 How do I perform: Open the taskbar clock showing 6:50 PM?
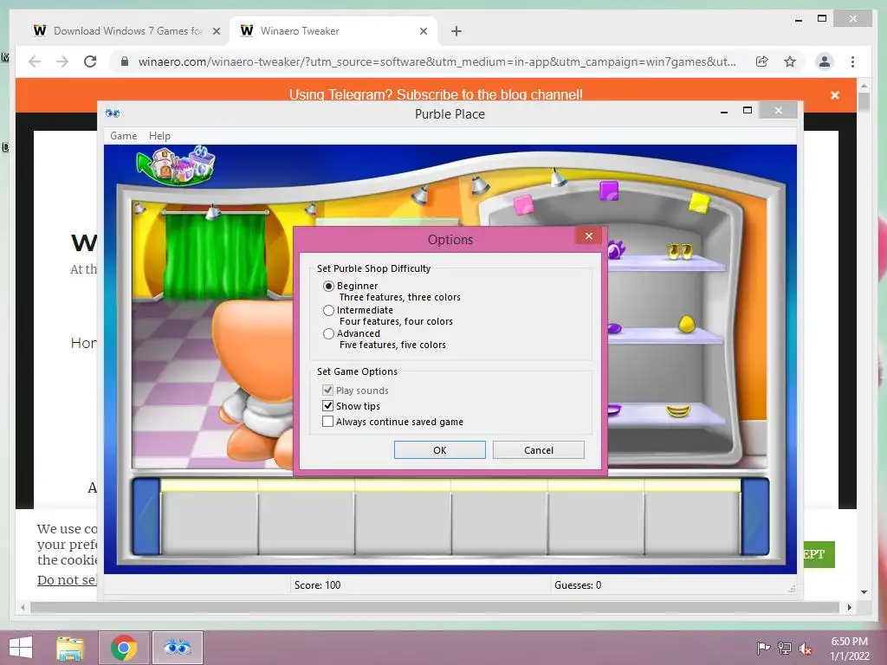849,649
